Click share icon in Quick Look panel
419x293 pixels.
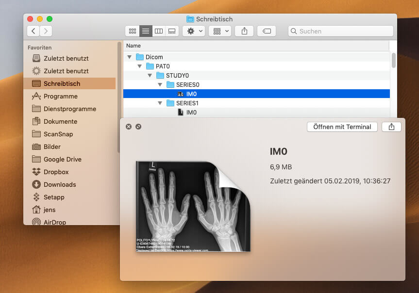tap(391, 127)
